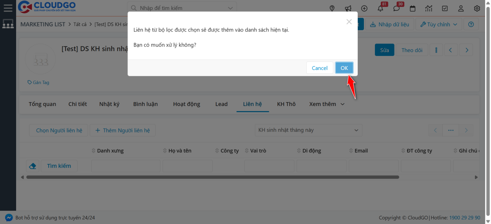Screen dimensions: 491x224
Task: Expand the 'Tùy chỉnh' dropdown
Action: point(438,24)
